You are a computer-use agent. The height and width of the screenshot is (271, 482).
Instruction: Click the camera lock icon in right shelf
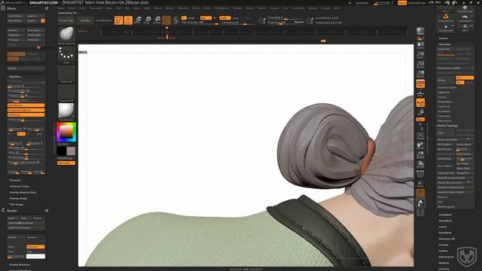(420, 111)
